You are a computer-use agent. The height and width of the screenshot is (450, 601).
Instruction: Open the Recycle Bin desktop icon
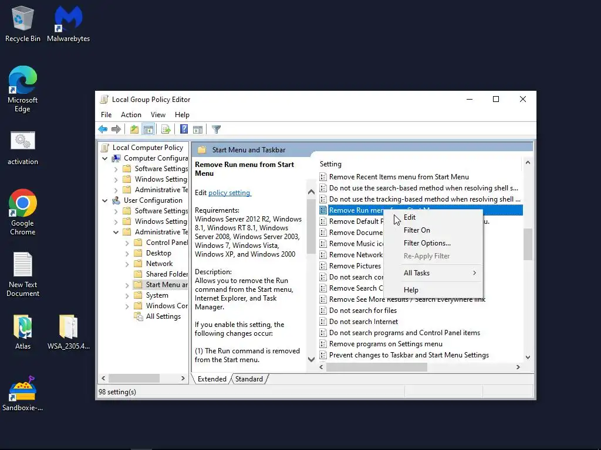pyautogui.click(x=23, y=23)
